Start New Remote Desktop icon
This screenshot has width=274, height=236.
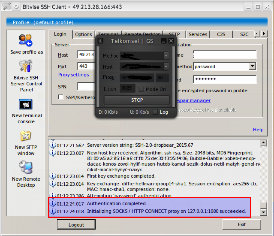26,167
